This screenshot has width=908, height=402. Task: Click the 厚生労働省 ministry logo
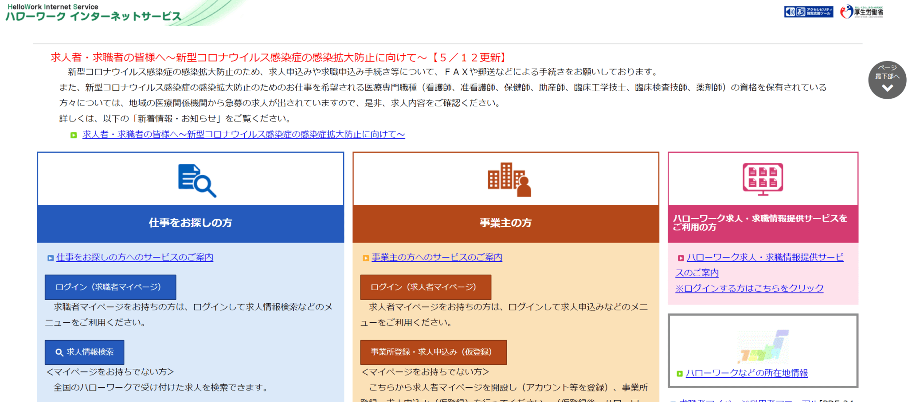tap(861, 12)
